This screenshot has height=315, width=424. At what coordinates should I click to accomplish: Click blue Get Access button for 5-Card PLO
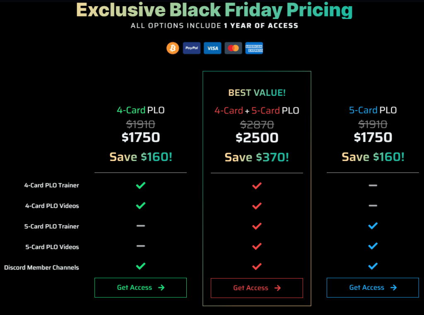click(x=373, y=288)
